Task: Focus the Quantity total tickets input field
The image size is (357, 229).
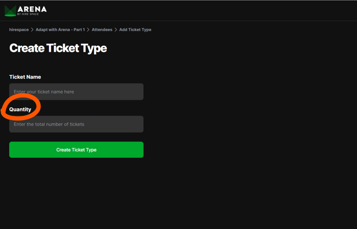Action: (x=76, y=124)
